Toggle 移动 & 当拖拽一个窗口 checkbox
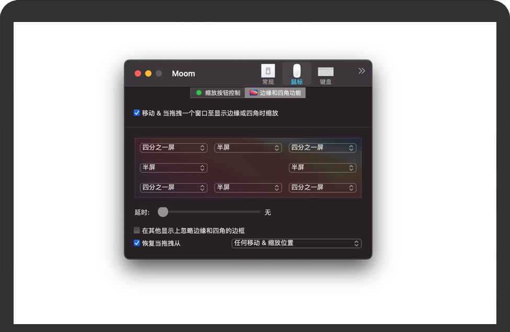 coord(137,113)
